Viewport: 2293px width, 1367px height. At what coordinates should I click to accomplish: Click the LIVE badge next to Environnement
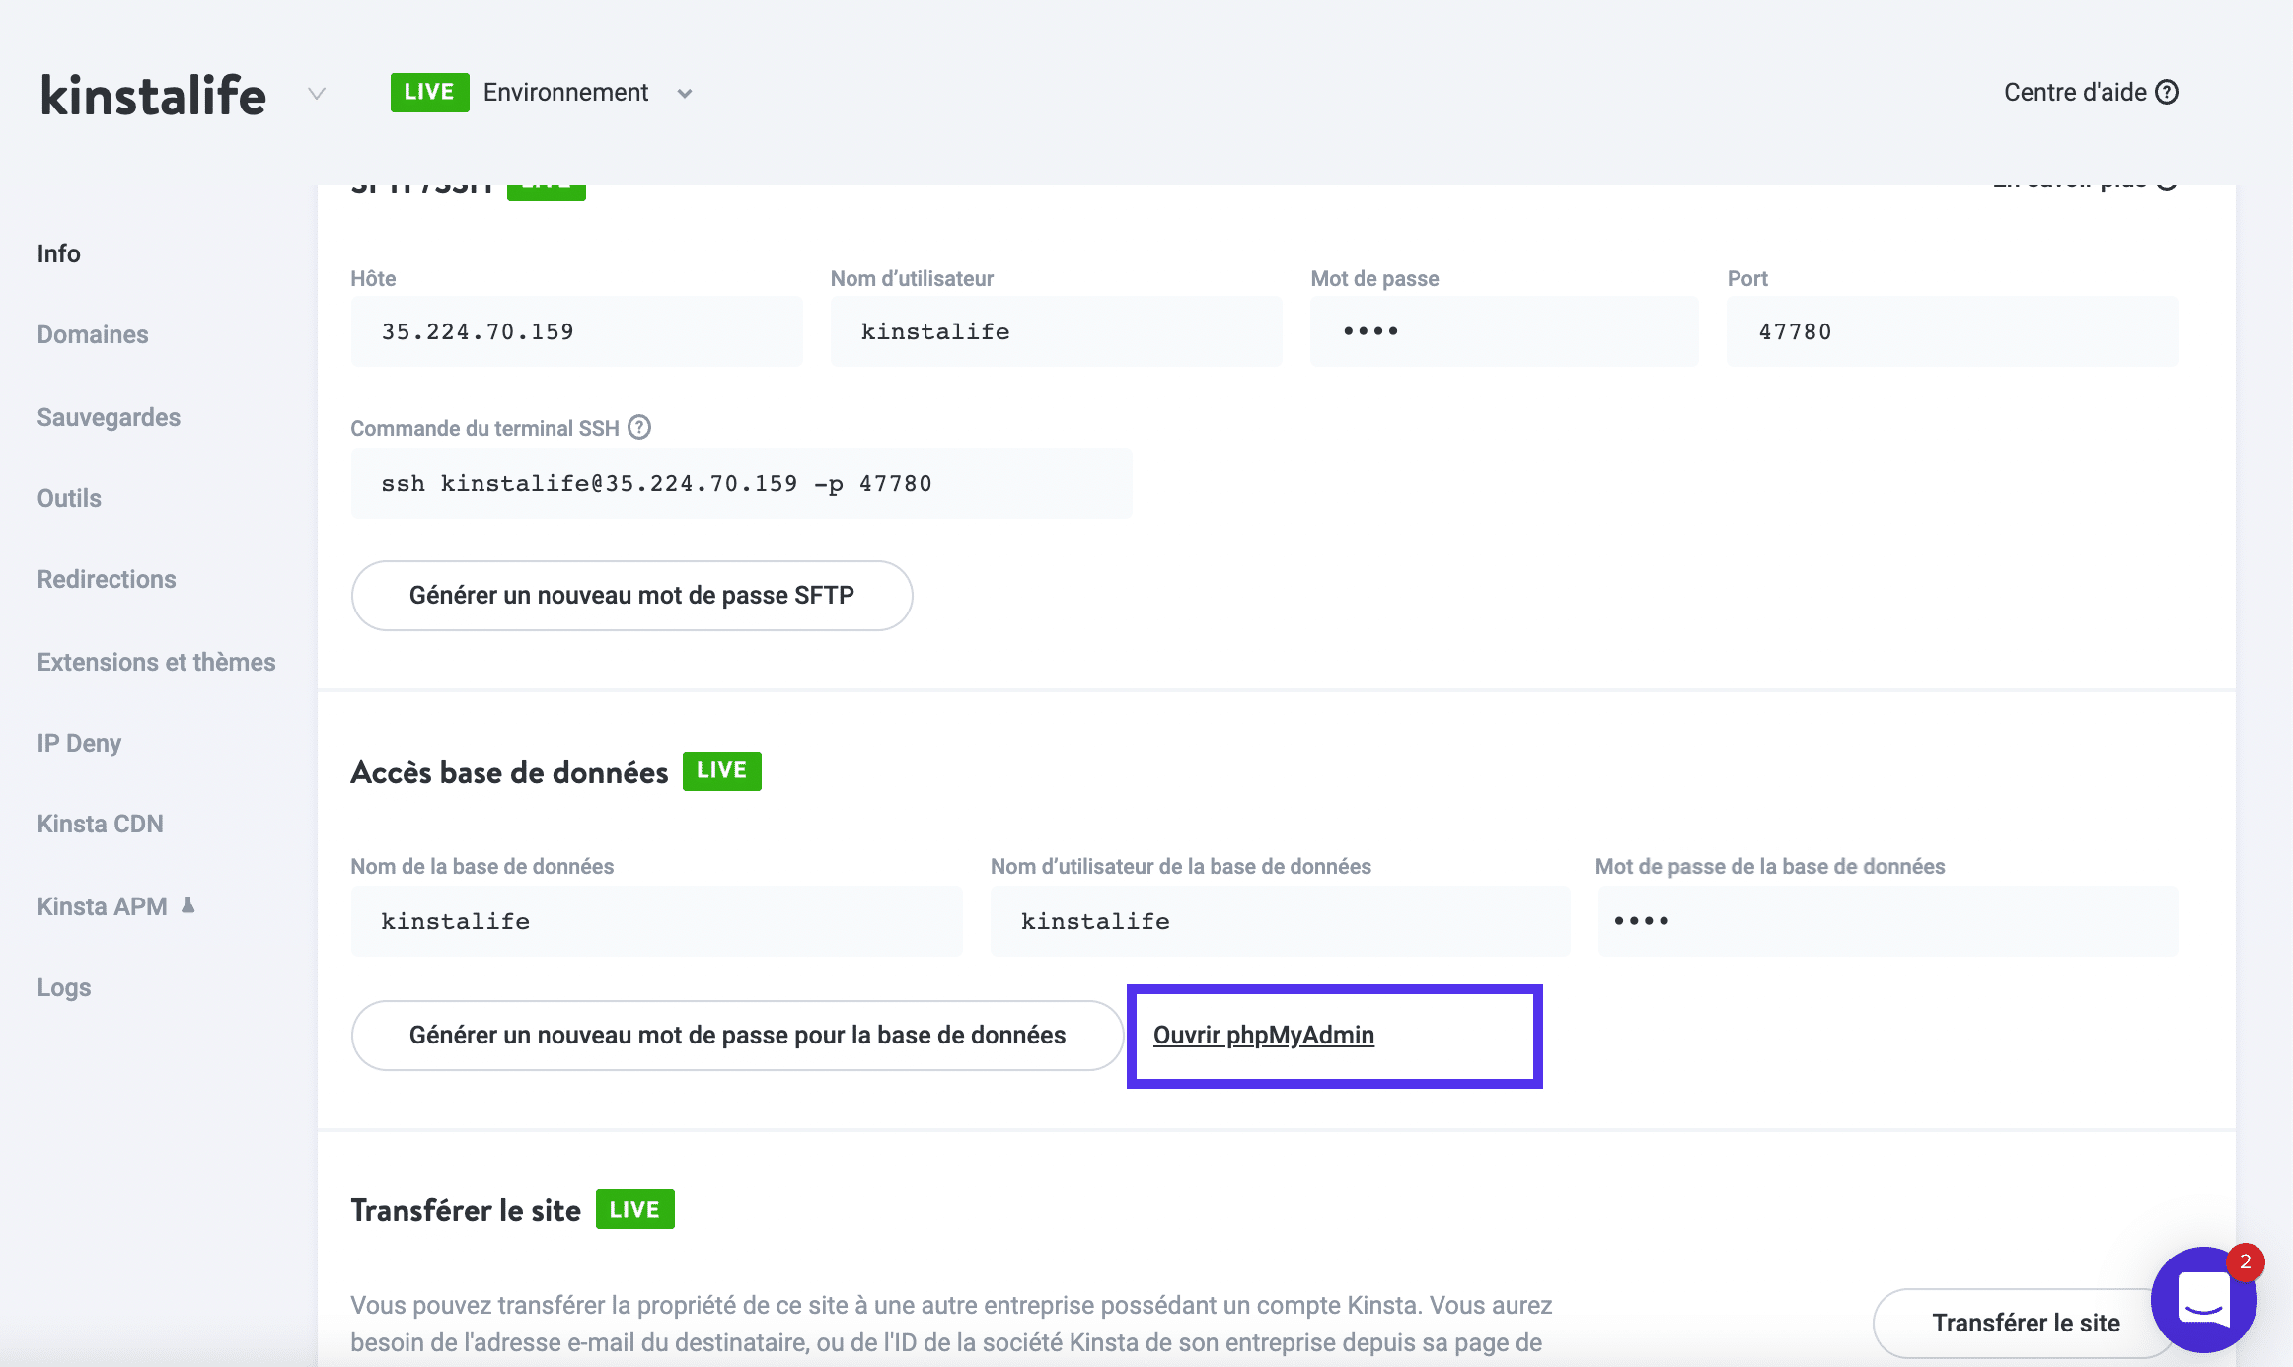click(x=429, y=92)
